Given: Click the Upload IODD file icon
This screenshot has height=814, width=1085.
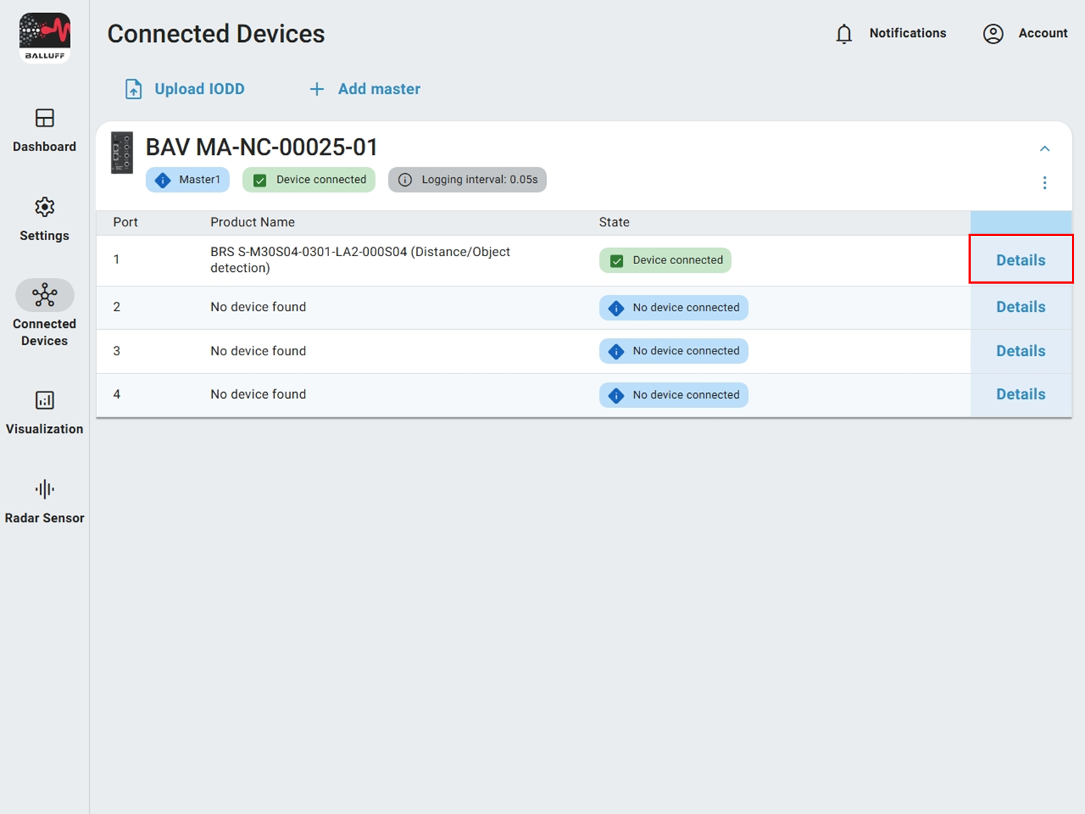Looking at the screenshot, I should click(x=134, y=89).
